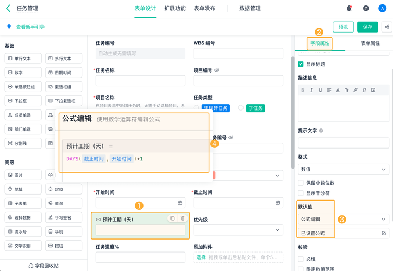
Task: Click the form canvas vertical scrollbar
Action: (292, 113)
